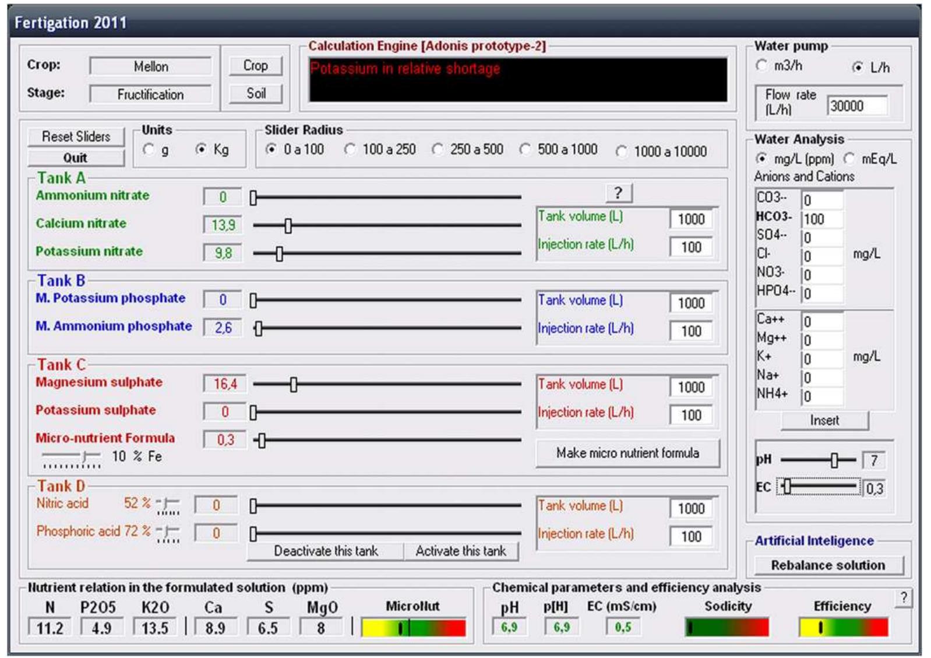Click the Mellon crop field
Image resolution: width=931 pixels, height=658 pixels.
click(x=151, y=66)
